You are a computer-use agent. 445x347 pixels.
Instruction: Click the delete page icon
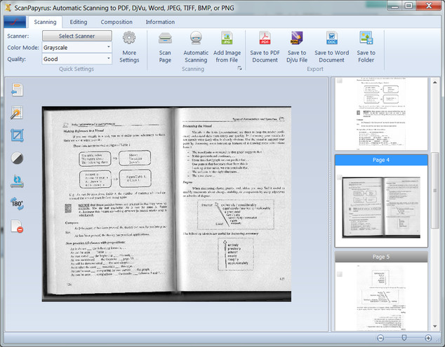(x=17, y=227)
